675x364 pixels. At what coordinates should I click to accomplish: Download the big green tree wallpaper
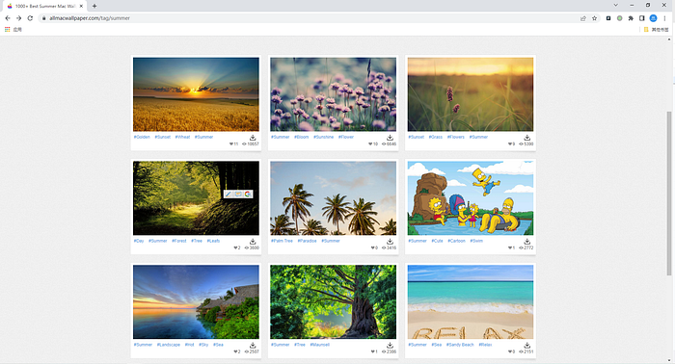[390, 345]
